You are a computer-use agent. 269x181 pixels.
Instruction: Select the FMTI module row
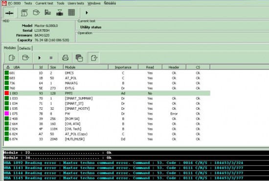(x=107, y=93)
